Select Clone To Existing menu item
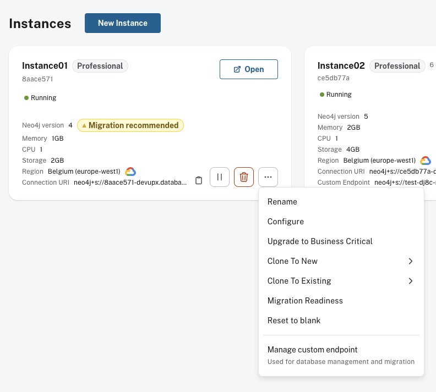The height and width of the screenshot is (392, 436). coord(341,281)
